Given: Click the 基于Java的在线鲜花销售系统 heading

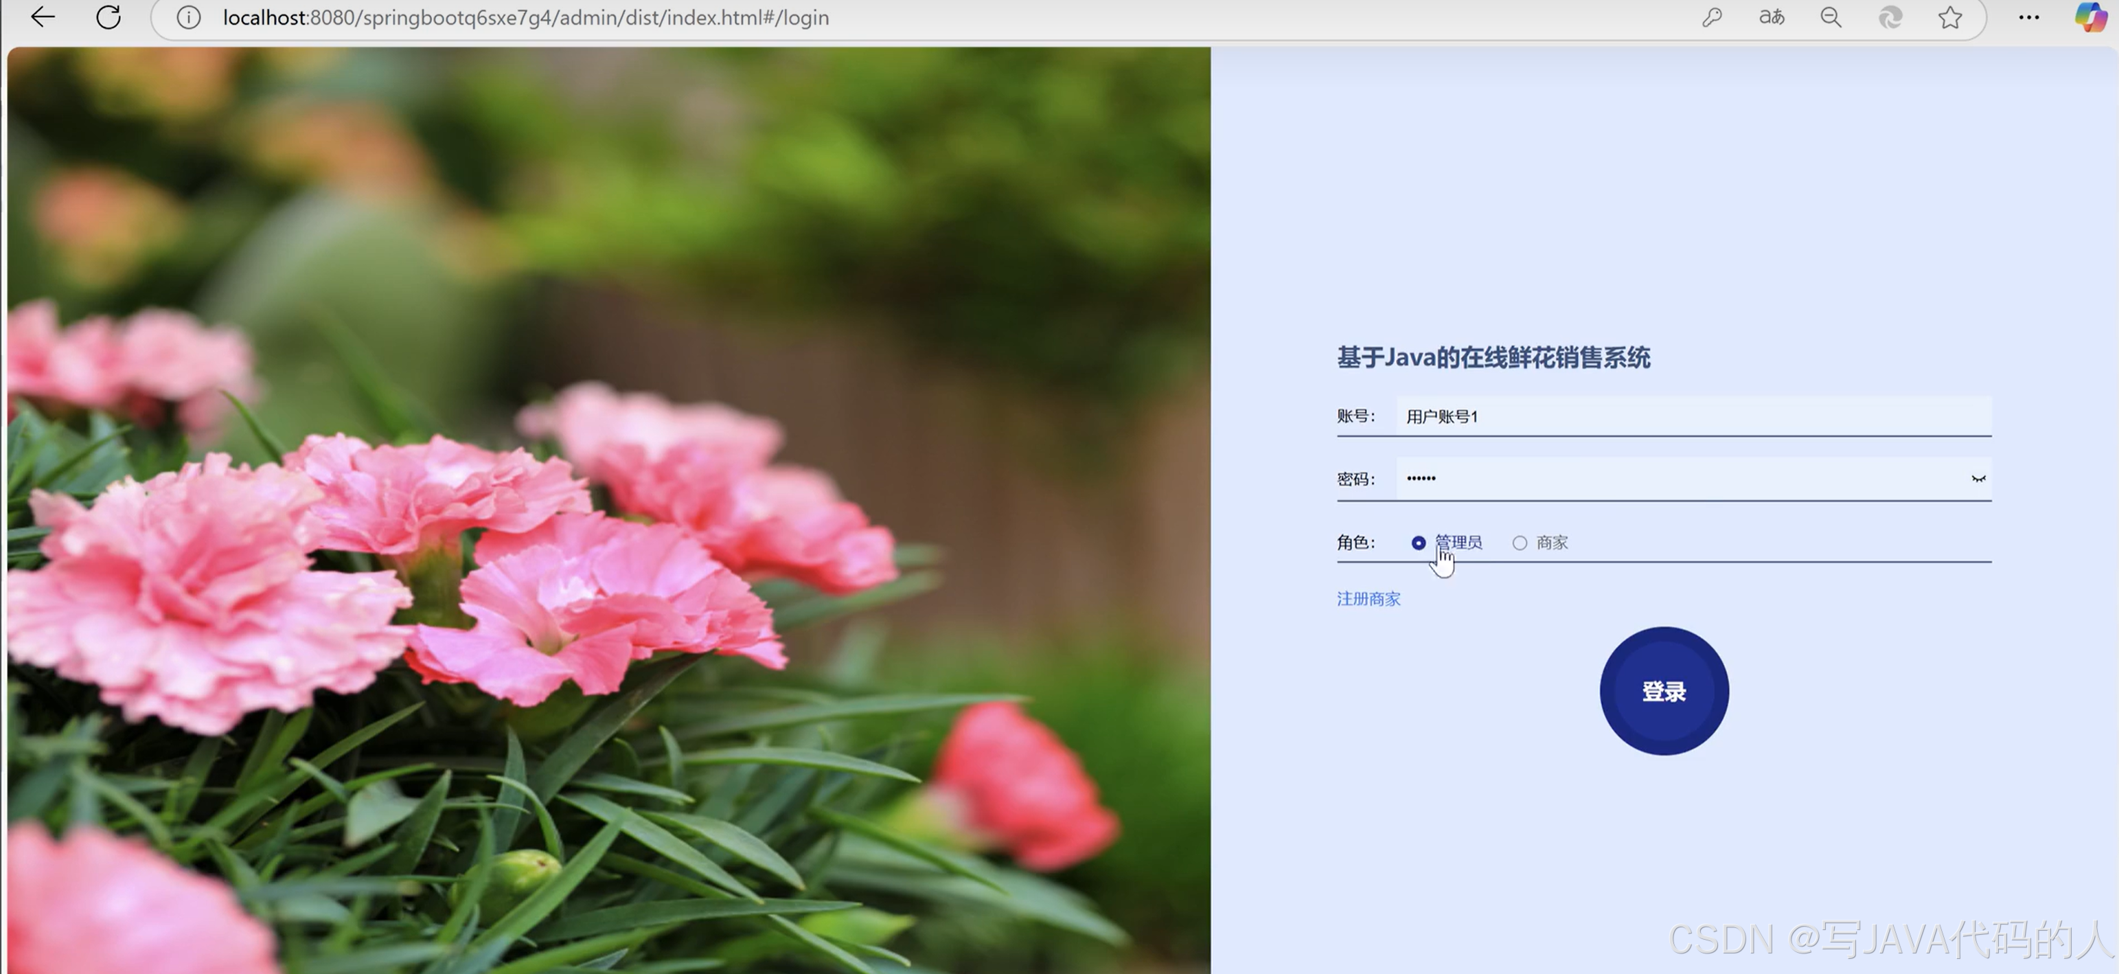Looking at the screenshot, I should [1495, 358].
